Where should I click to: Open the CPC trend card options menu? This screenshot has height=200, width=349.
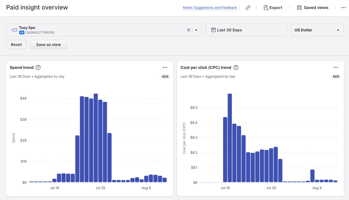pos(336,68)
